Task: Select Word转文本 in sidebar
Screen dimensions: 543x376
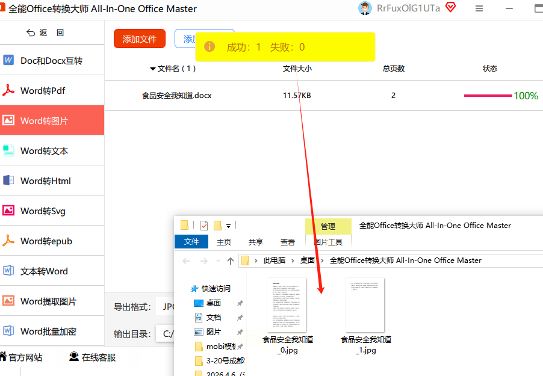Action: [52, 150]
